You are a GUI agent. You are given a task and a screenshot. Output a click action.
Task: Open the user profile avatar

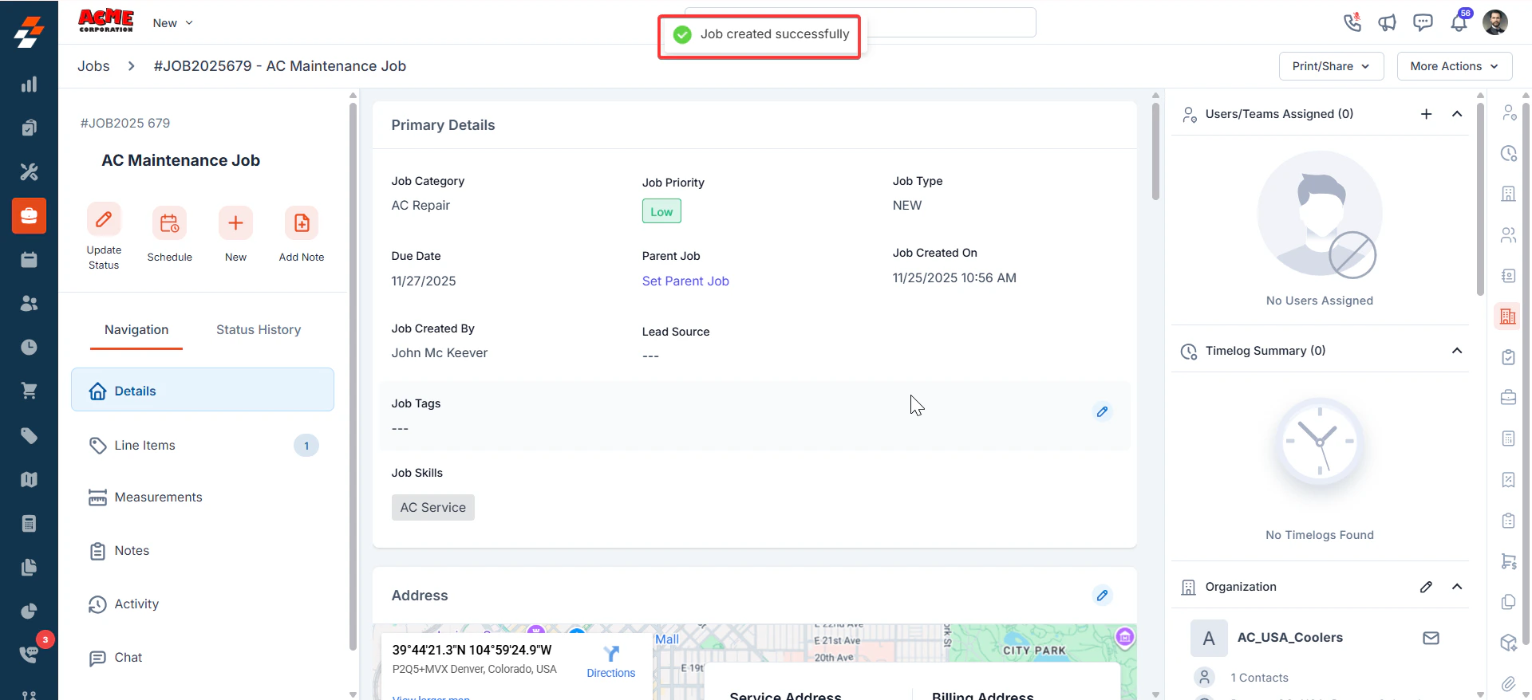(1494, 22)
